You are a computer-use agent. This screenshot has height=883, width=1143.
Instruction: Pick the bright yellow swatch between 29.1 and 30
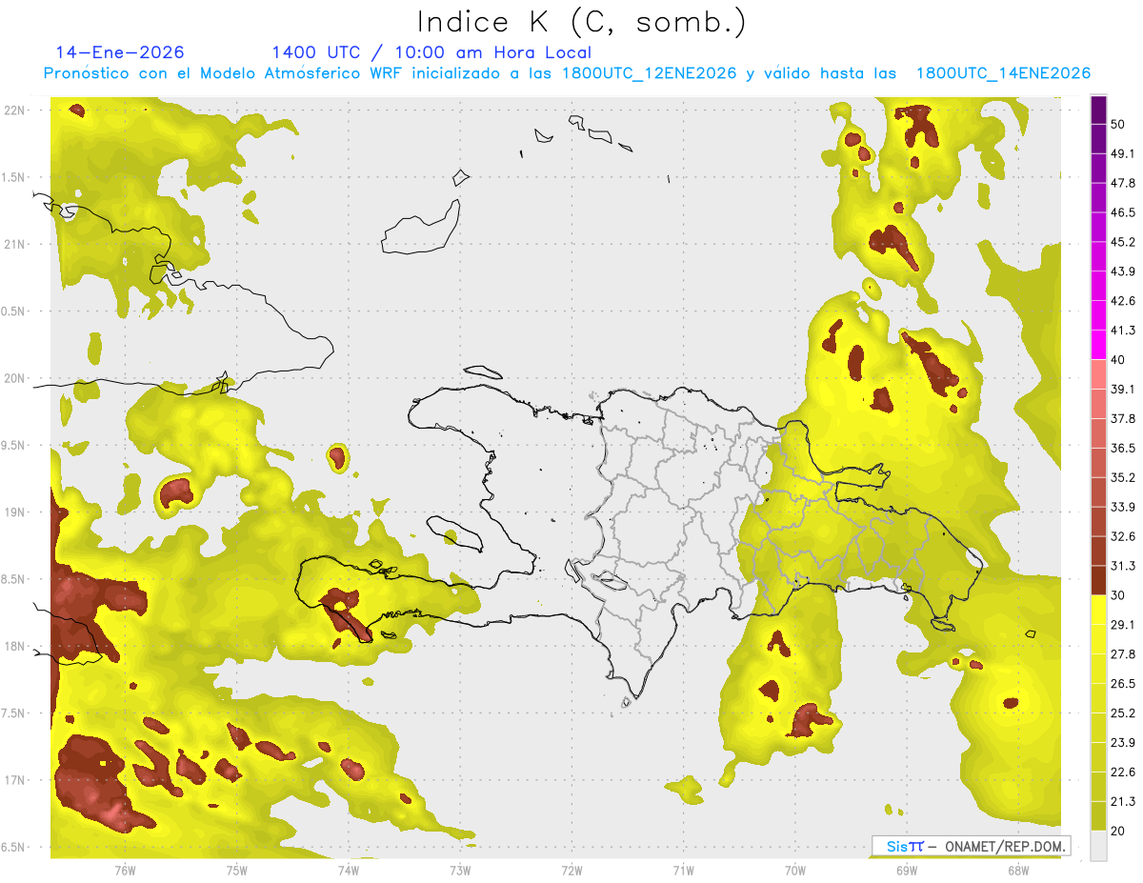[x=1098, y=610]
